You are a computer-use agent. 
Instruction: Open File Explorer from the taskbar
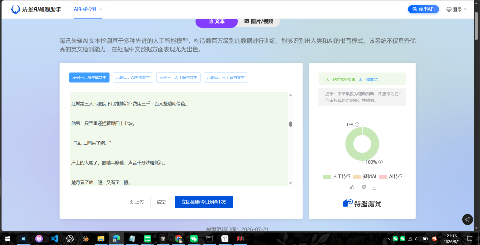pos(101,239)
